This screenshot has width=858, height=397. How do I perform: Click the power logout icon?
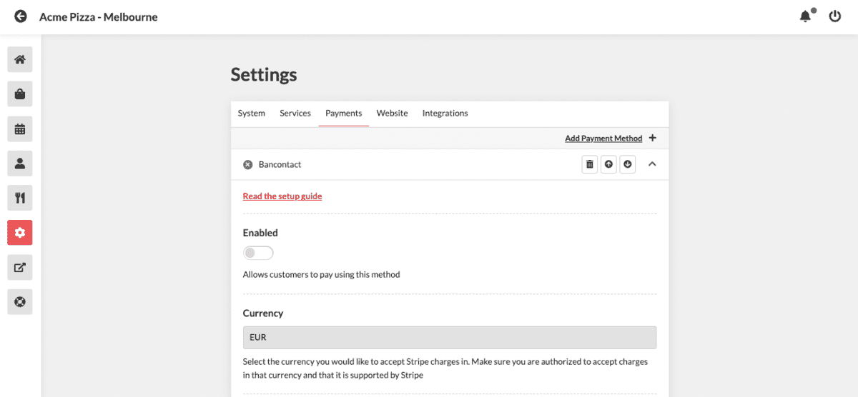point(835,16)
